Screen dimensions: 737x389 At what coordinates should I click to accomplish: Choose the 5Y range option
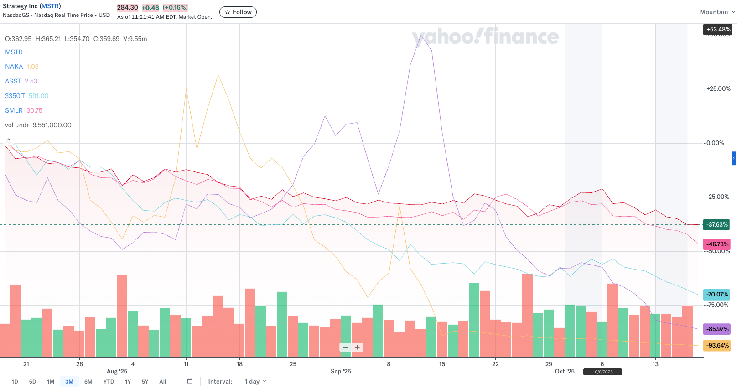(x=145, y=382)
